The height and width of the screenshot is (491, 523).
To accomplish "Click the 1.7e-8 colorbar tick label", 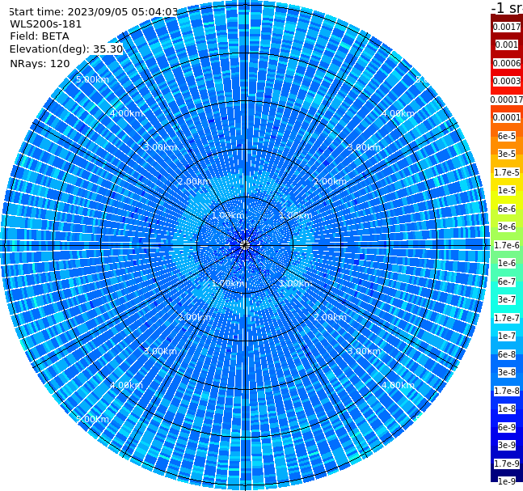I will pos(507,391).
